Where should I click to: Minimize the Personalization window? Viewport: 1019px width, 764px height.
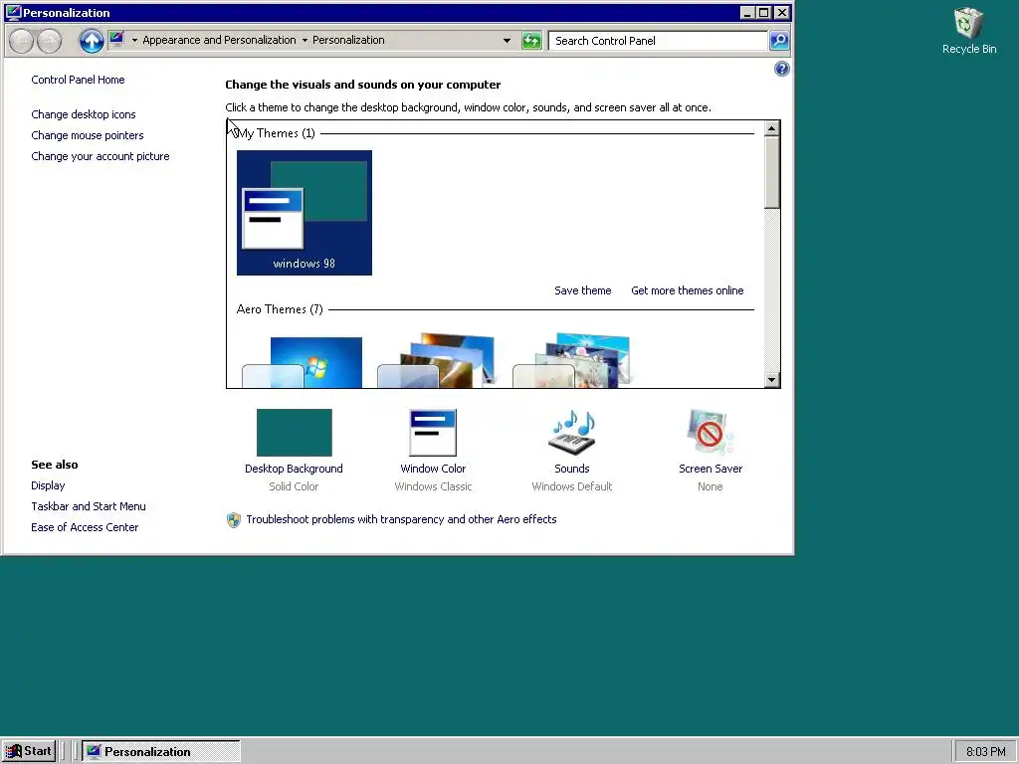[x=748, y=12]
